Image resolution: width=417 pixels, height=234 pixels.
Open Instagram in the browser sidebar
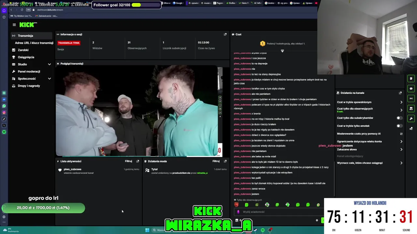4,112
